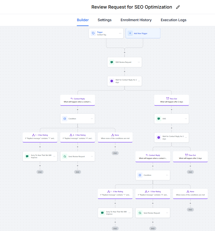Open the Execution Logs tab

pos(173,20)
